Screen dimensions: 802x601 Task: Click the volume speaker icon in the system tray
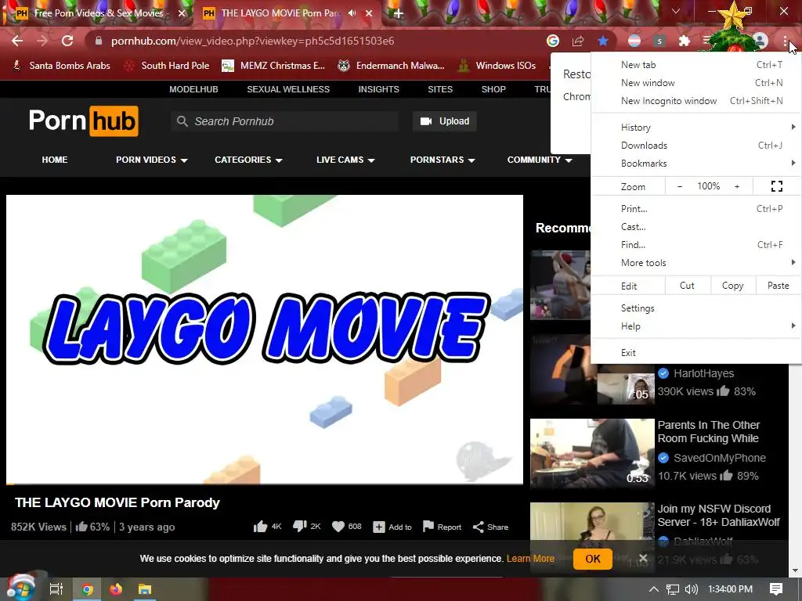click(x=691, y=589)
